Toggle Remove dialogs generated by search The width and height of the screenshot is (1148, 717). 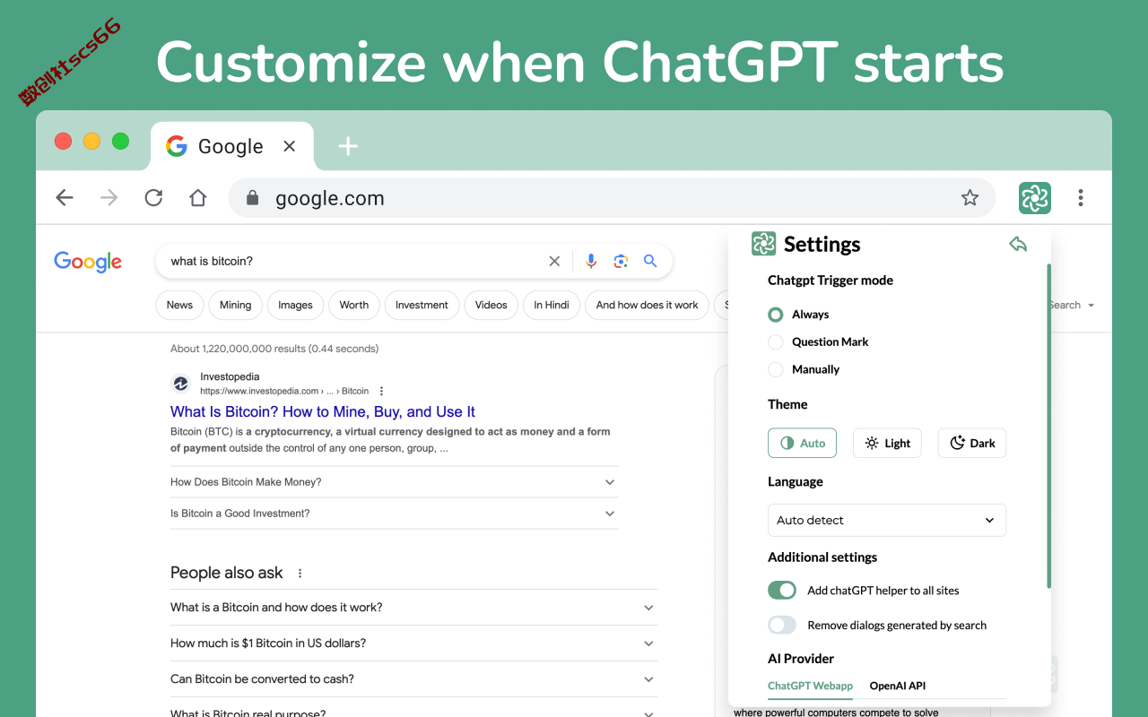pyautogui.click(x=782, y=625)
